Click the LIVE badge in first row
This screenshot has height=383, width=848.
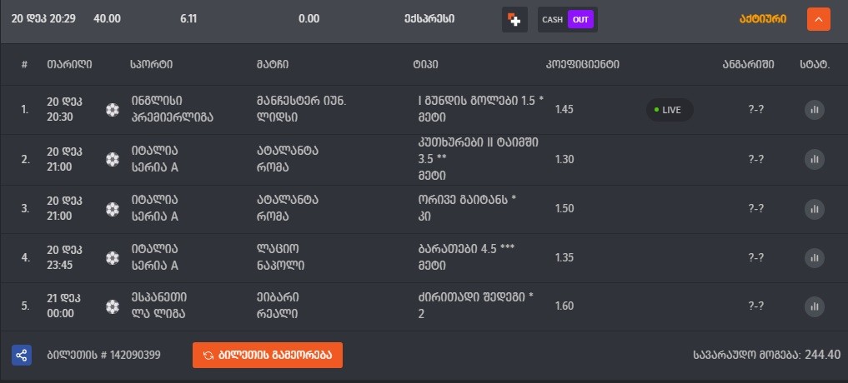point(670,109)
